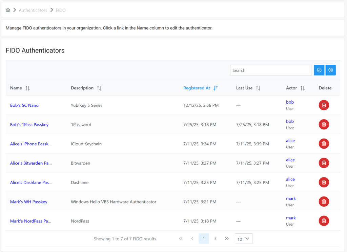Image resolution: width=347 pixels, height=252 pixels.
Task: Delete Alice's iPhone Passkey authenticator
Action: [x=324, y=144]
